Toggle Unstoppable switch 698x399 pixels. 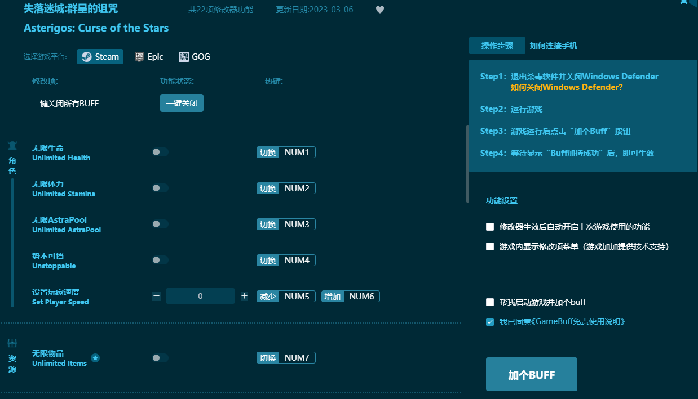[x=160, y=260]
